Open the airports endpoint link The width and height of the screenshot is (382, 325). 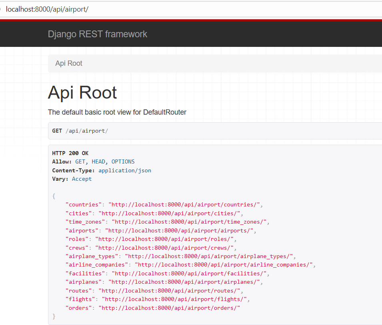tap(180, 230)
